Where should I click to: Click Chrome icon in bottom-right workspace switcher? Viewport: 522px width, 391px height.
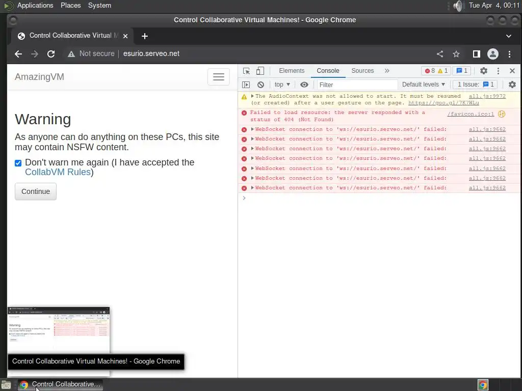[483, 385]
